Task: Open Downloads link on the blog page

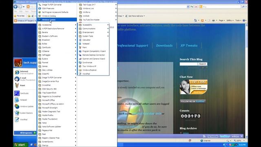Action: tap(164, 45)
